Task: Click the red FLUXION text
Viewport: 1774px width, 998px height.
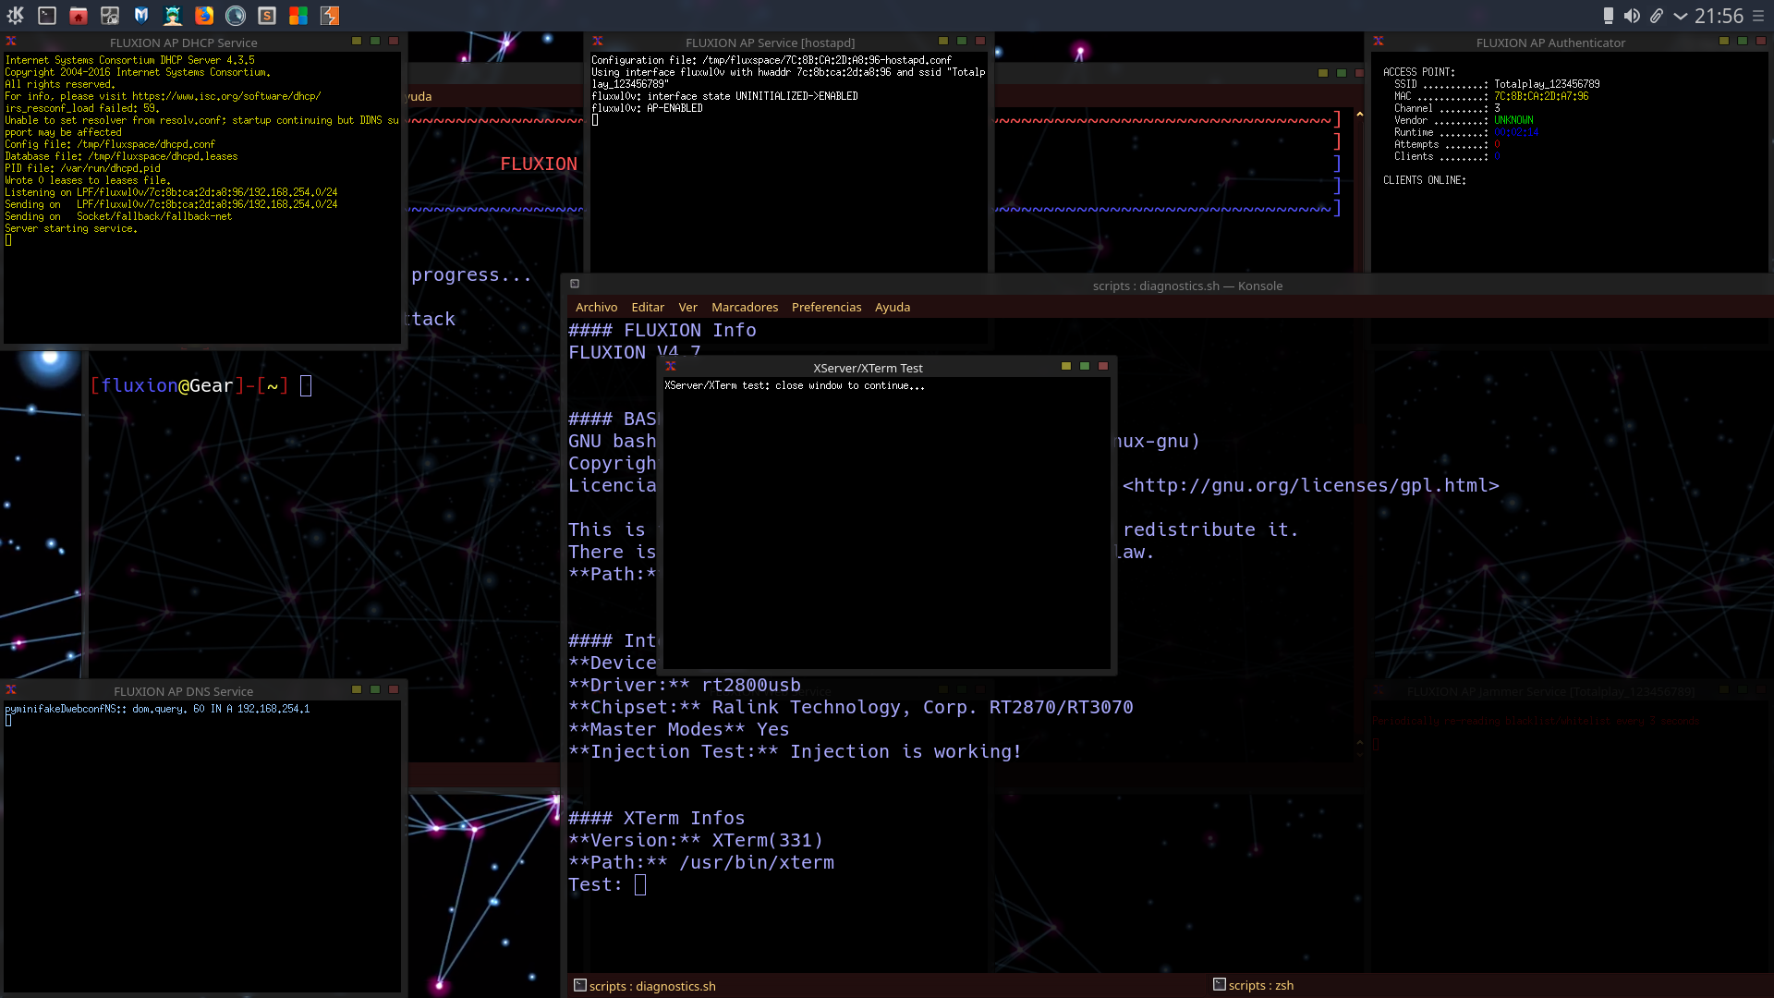Action: coord(539,164)
